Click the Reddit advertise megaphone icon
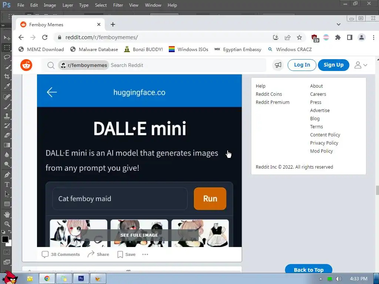This screenshot has height=284, width=379. tap(278, 65)
